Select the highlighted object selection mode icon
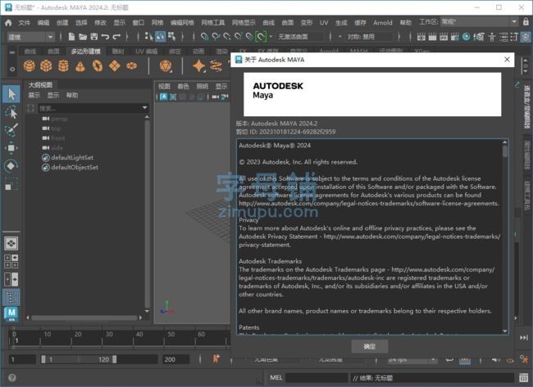The width and height of the screenshot is (533, 387). click(161, 36)
